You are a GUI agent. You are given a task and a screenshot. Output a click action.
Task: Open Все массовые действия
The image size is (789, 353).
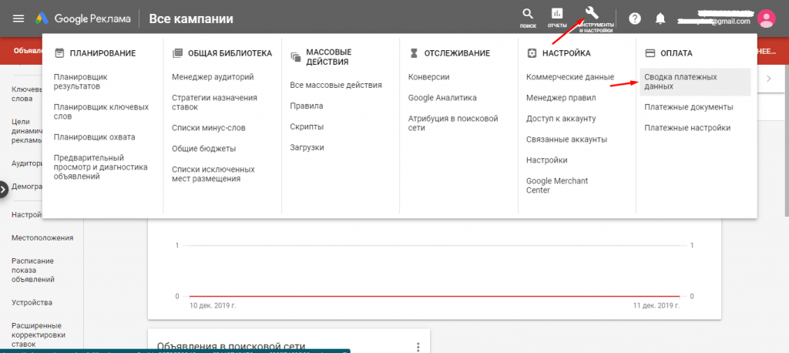(x=336, y=85)
